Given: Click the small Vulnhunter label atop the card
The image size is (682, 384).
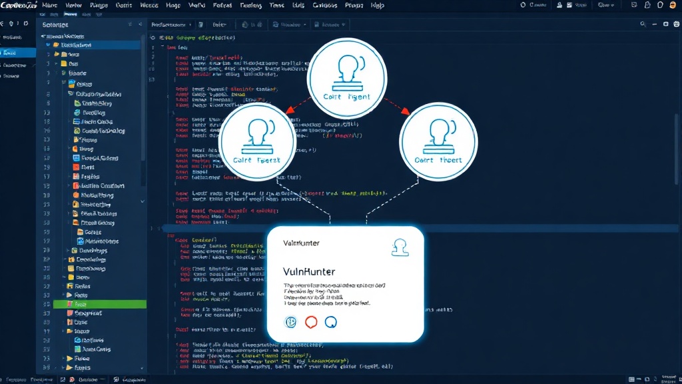Looking at the screenshot, I should tap(301, 243).
